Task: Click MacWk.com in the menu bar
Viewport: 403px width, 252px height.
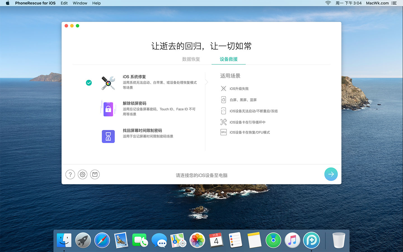Action: (377, 3)
